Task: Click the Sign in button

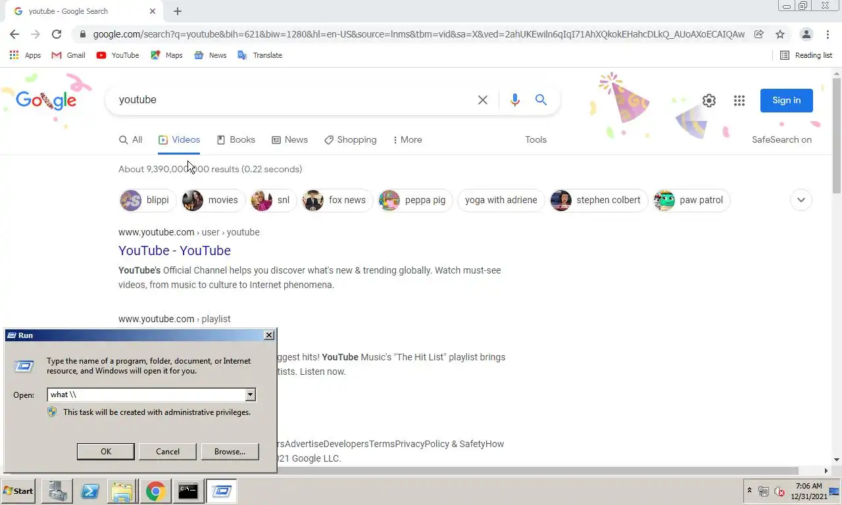Action: (x=786, y=100)
